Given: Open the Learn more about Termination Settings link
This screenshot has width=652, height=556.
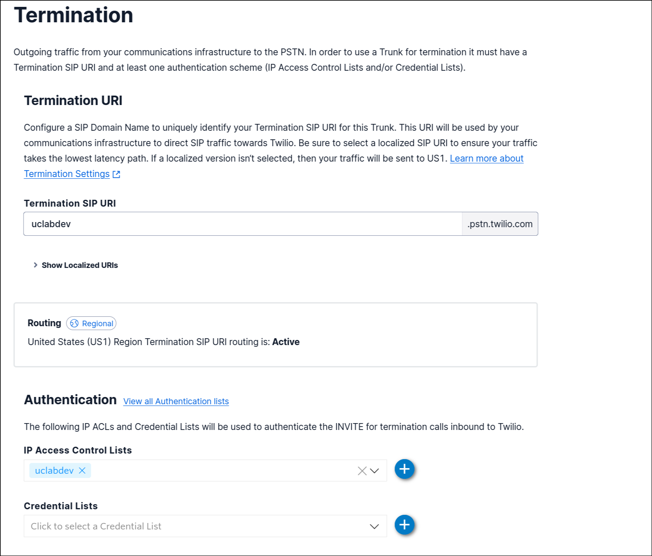Looking at the screenshot, I should click(x=487, y=158).
